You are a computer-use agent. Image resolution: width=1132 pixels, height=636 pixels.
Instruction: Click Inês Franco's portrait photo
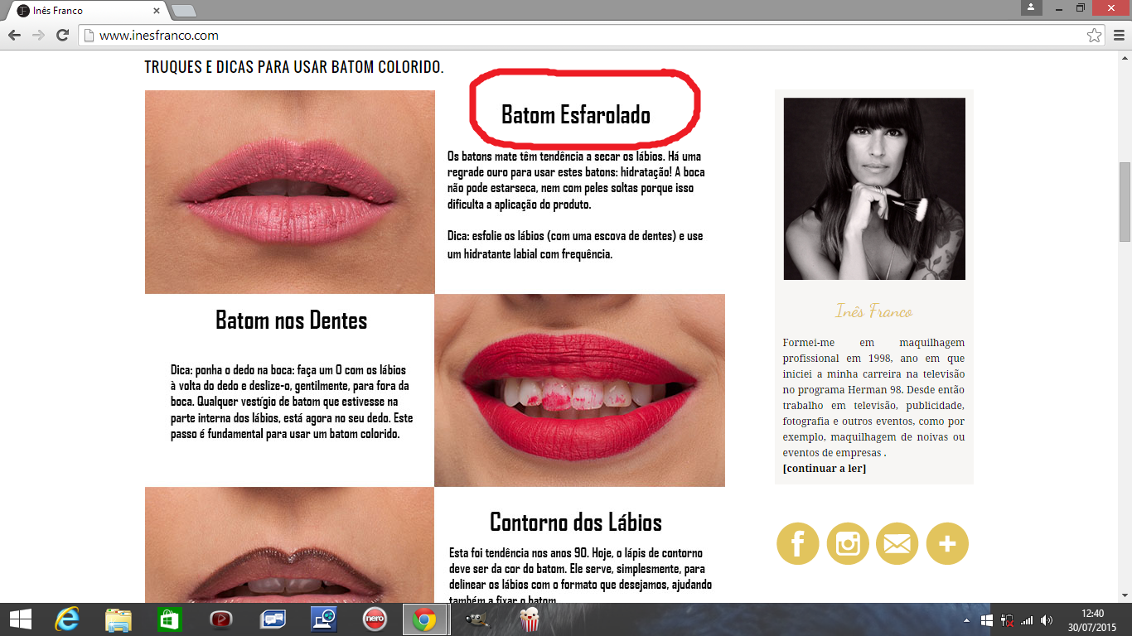pyautogui.click(x=874, y=189)
